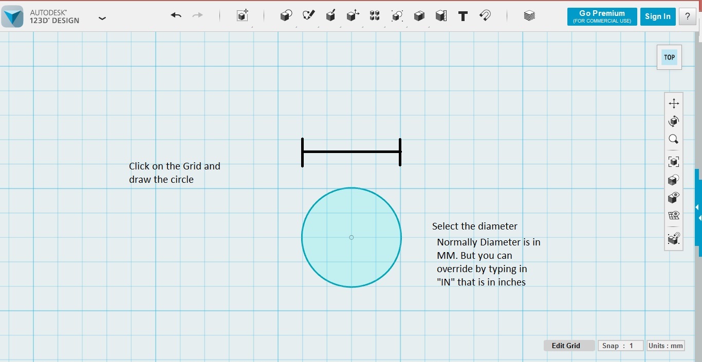Click the Edit Grid control
Viewport: 702px width, 362px height.
click(569, 346)
